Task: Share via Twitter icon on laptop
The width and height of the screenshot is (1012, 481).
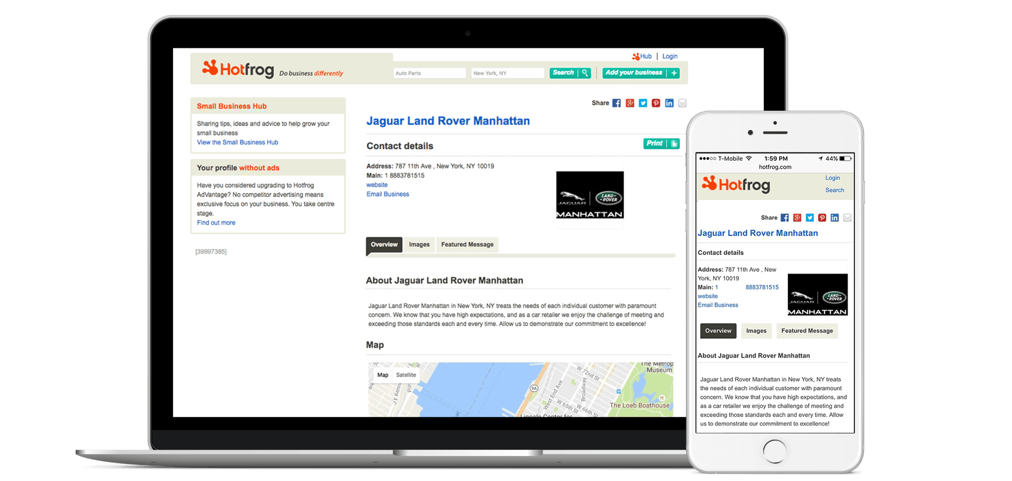Action: (643, 103)
